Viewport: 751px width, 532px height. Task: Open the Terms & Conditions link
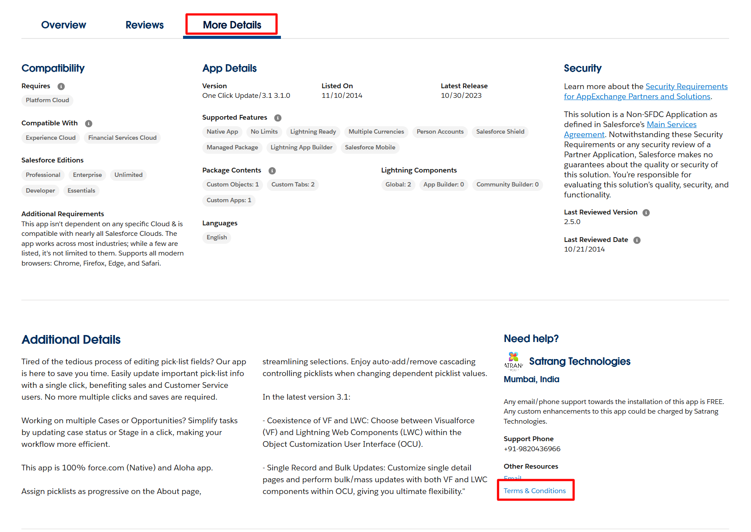point(535,491)
